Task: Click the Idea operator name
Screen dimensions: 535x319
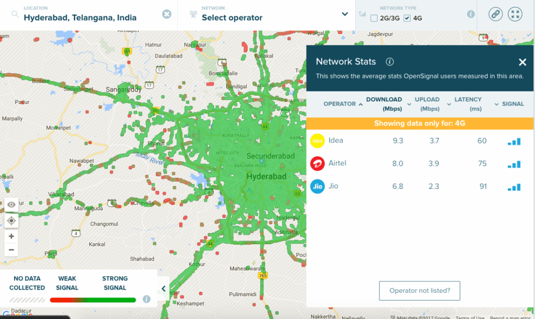Action: (336, 140)
